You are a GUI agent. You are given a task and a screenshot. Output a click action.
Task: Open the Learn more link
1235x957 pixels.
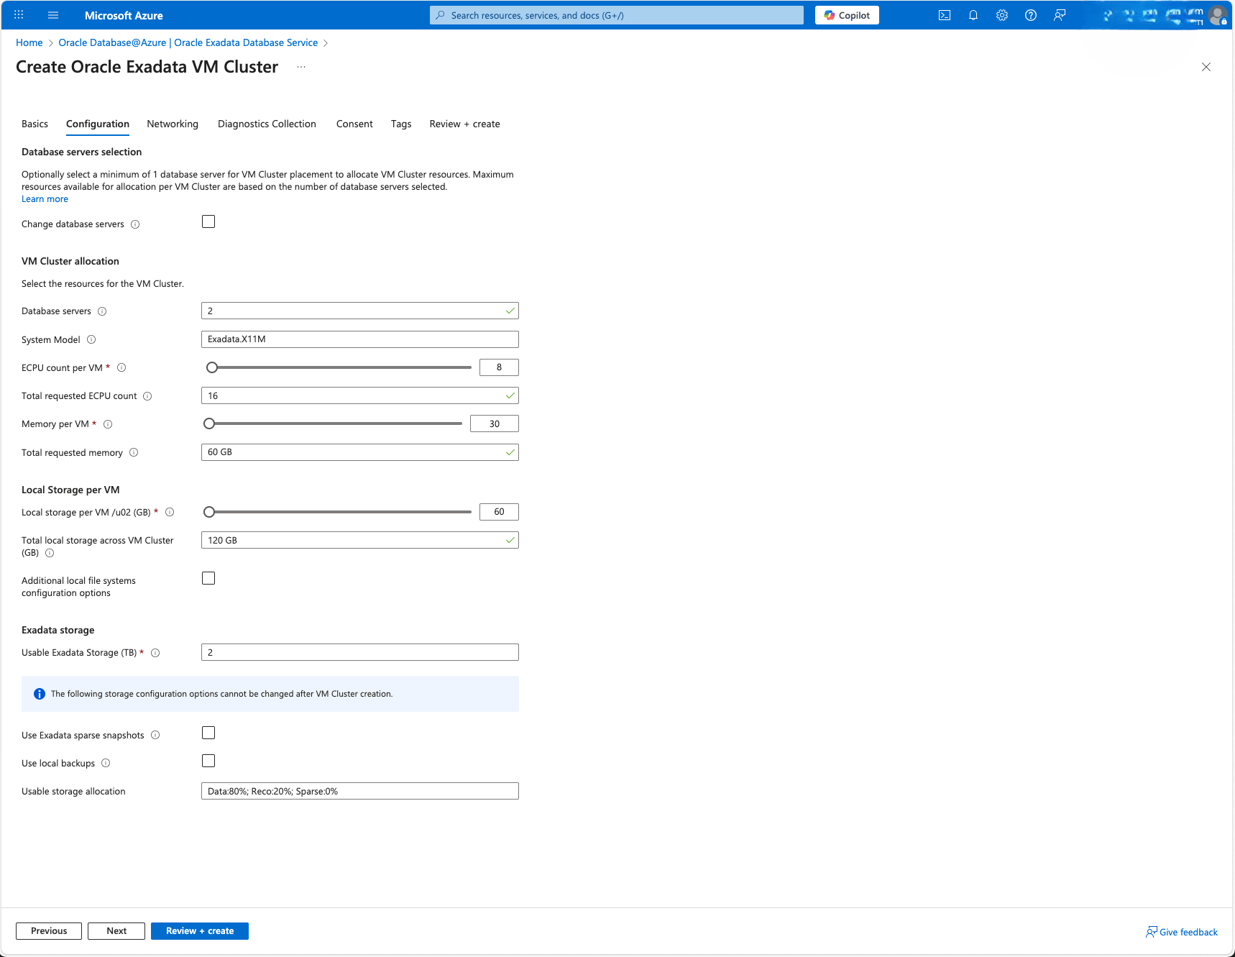(45, 198)
